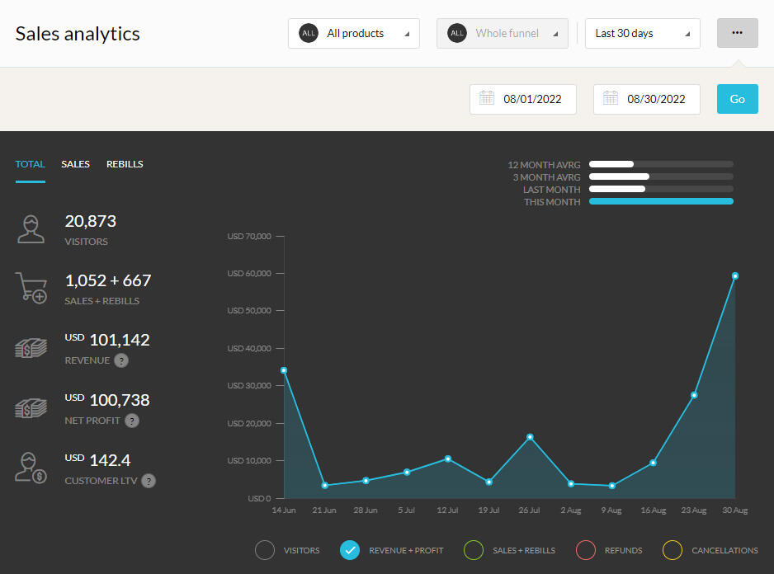This screenshot has width=774, height=574.
Task: Open the Whole funnel dropdown
Action: tap(502, 34)
